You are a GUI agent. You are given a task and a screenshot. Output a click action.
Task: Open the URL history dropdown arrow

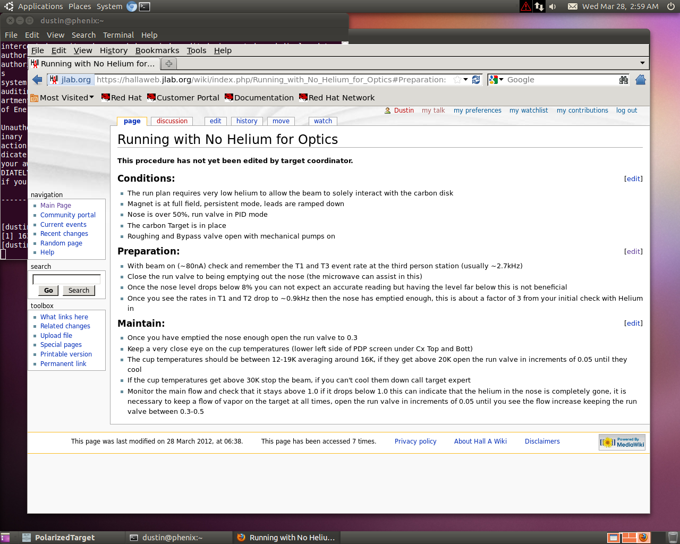tap(466, 80)
